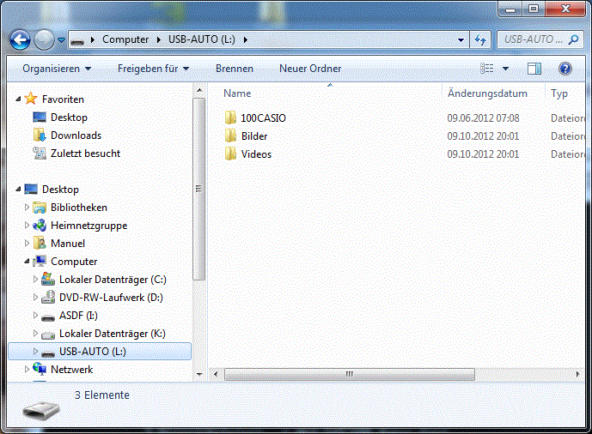Viewport: 592px width, 434px height.
Task: Expand the Heimnetzgruppe node
Action: [27, 225]
